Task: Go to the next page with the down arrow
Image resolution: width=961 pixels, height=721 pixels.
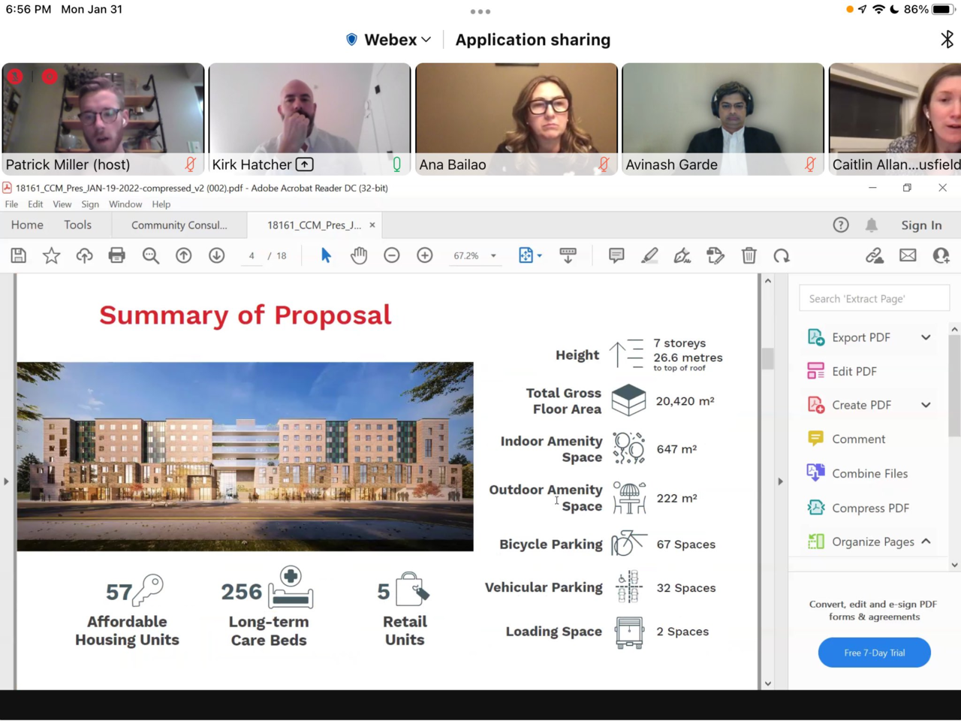Action: 216,255
